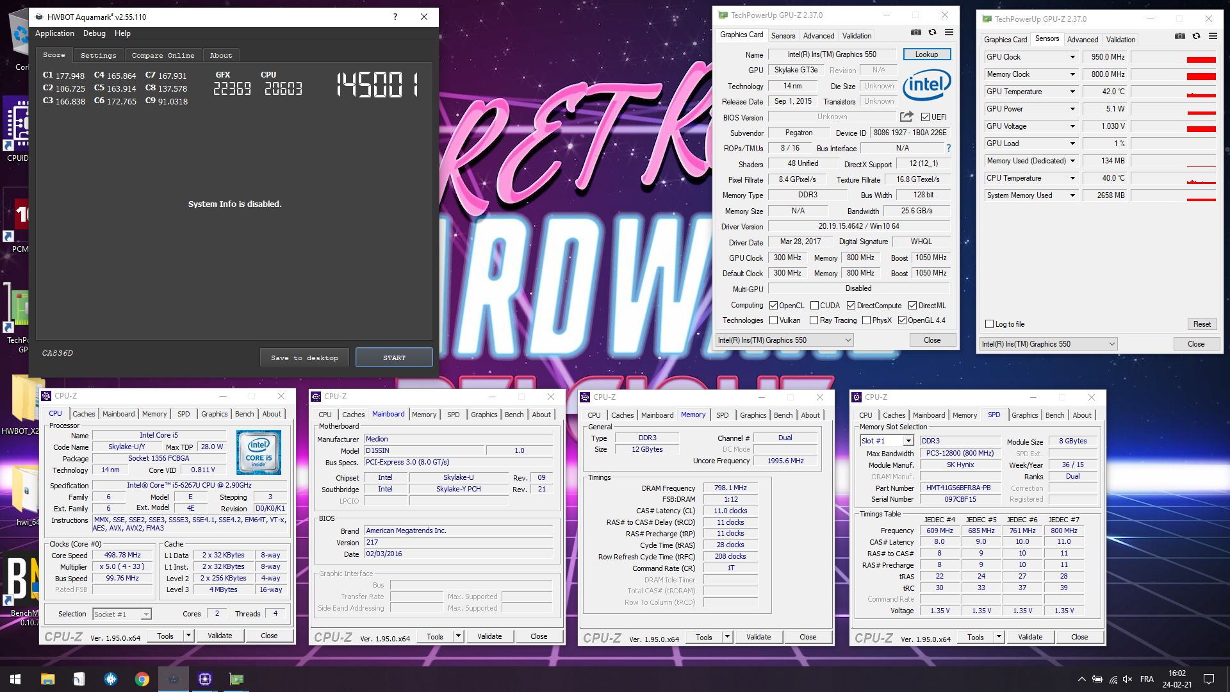The image size is (1230, 692).
Task: Open the Application menu in Aquamark
Action: [54, 33]
